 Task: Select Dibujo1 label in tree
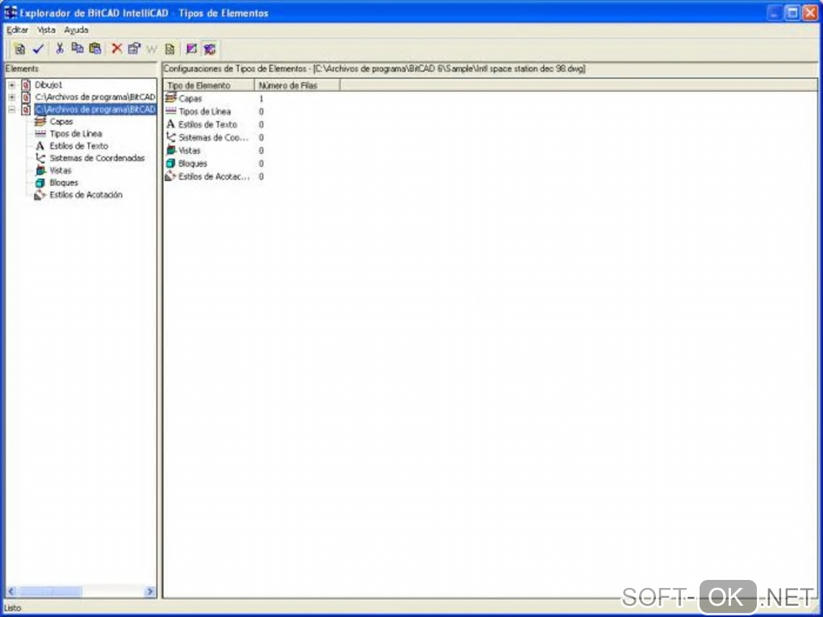tap(48, 85)
